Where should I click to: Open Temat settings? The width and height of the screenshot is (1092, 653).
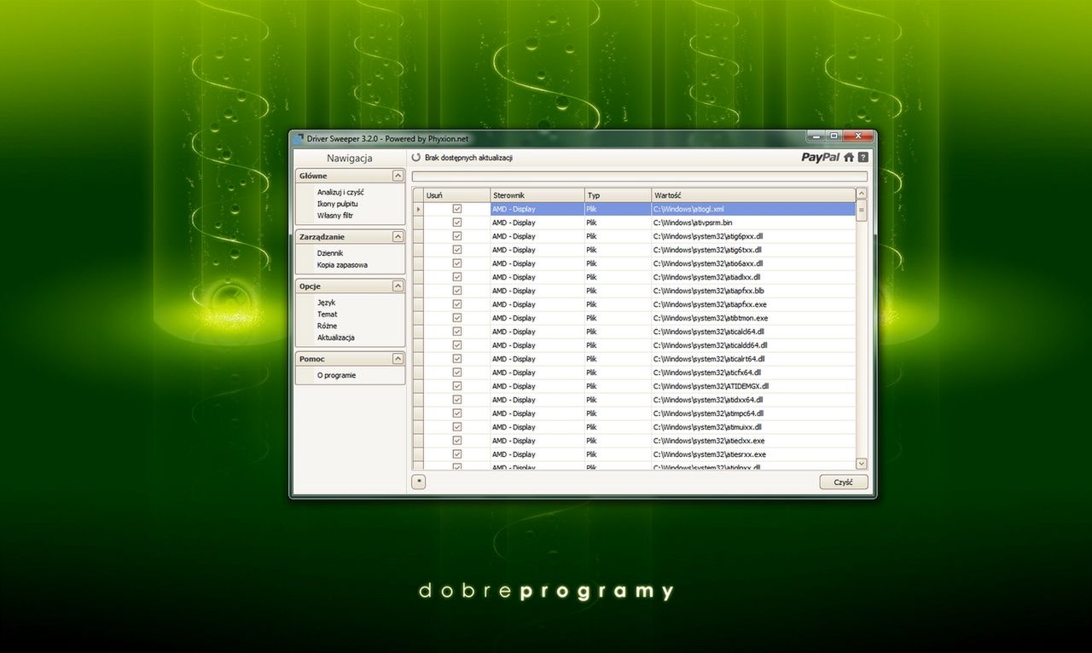tap(327, 315)
